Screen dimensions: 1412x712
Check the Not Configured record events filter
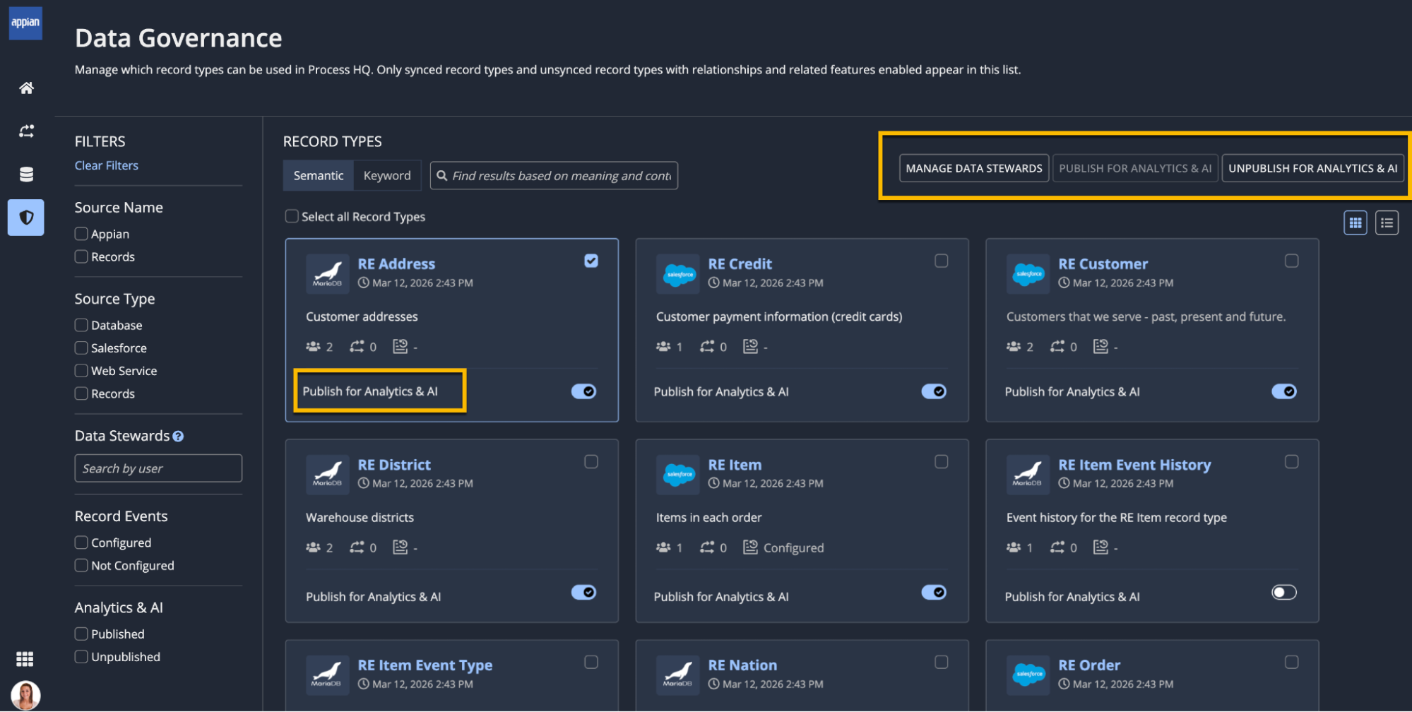[81, 565]
